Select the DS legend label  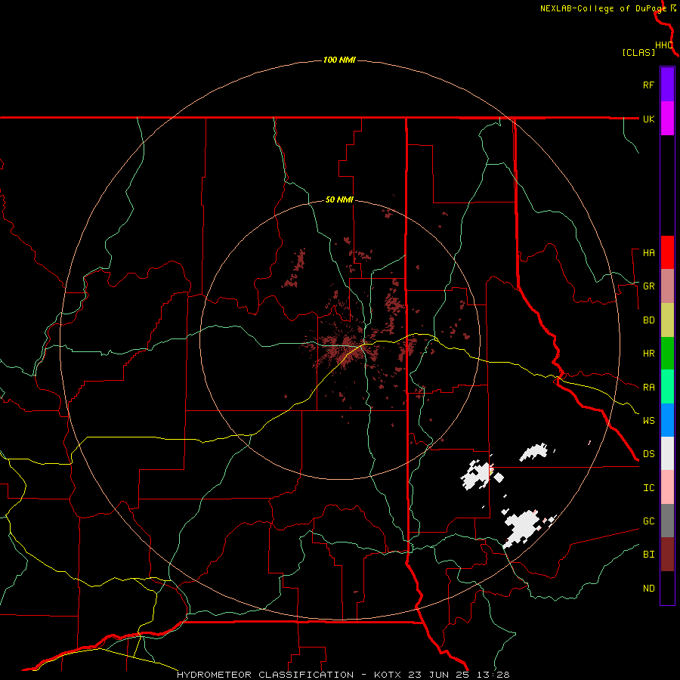648,454
